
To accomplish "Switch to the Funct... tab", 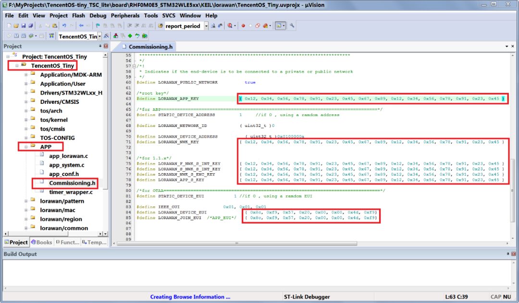I will pyautogui.click(x=68, y=242).
